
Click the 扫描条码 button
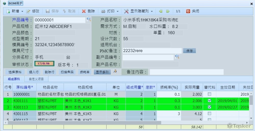[x=67, y=72]
